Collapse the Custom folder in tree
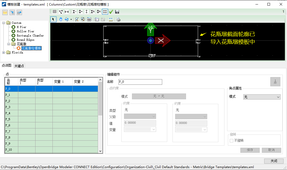The height and width of the screenshot is (170, 287). pyautogui.click(x=4, y=23)
